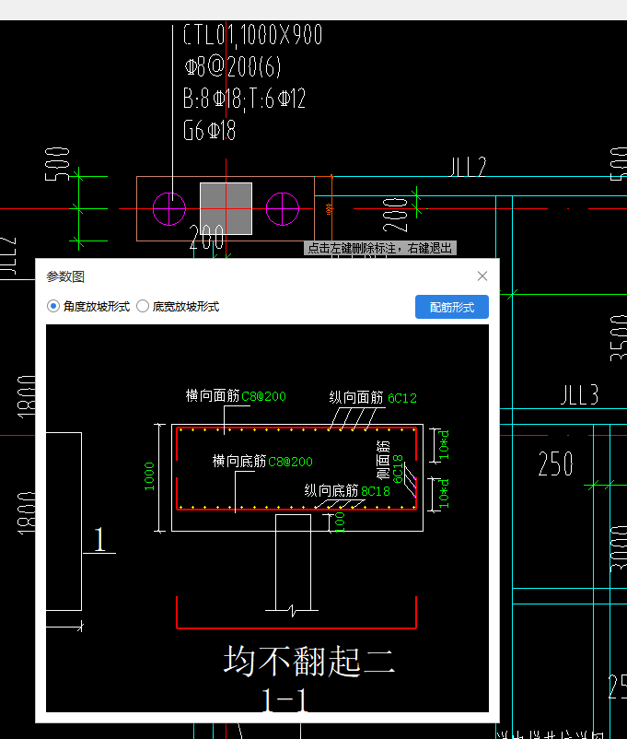Viewport: 627px width, 739px height.
Task: Edit the 横向底筋 value C8@200
Action: click(x=290, y=462)
